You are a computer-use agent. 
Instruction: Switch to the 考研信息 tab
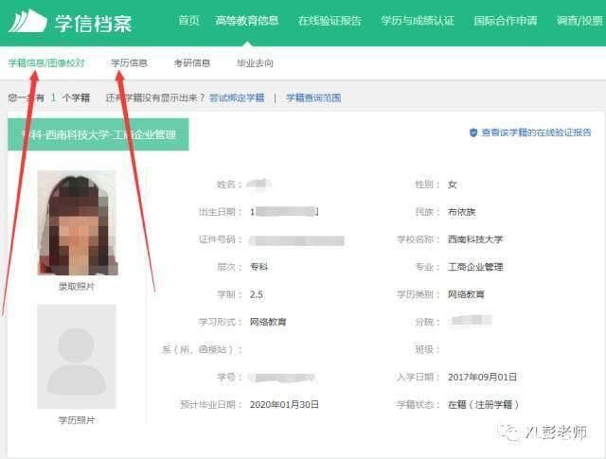192,63
